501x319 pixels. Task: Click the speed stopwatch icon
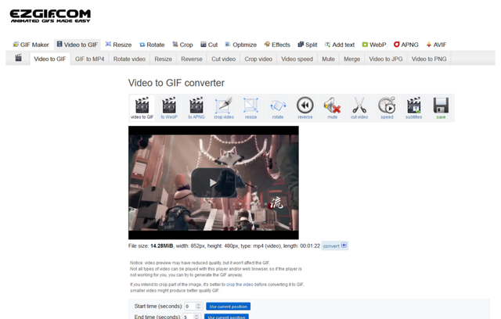[x=387, y=108]
